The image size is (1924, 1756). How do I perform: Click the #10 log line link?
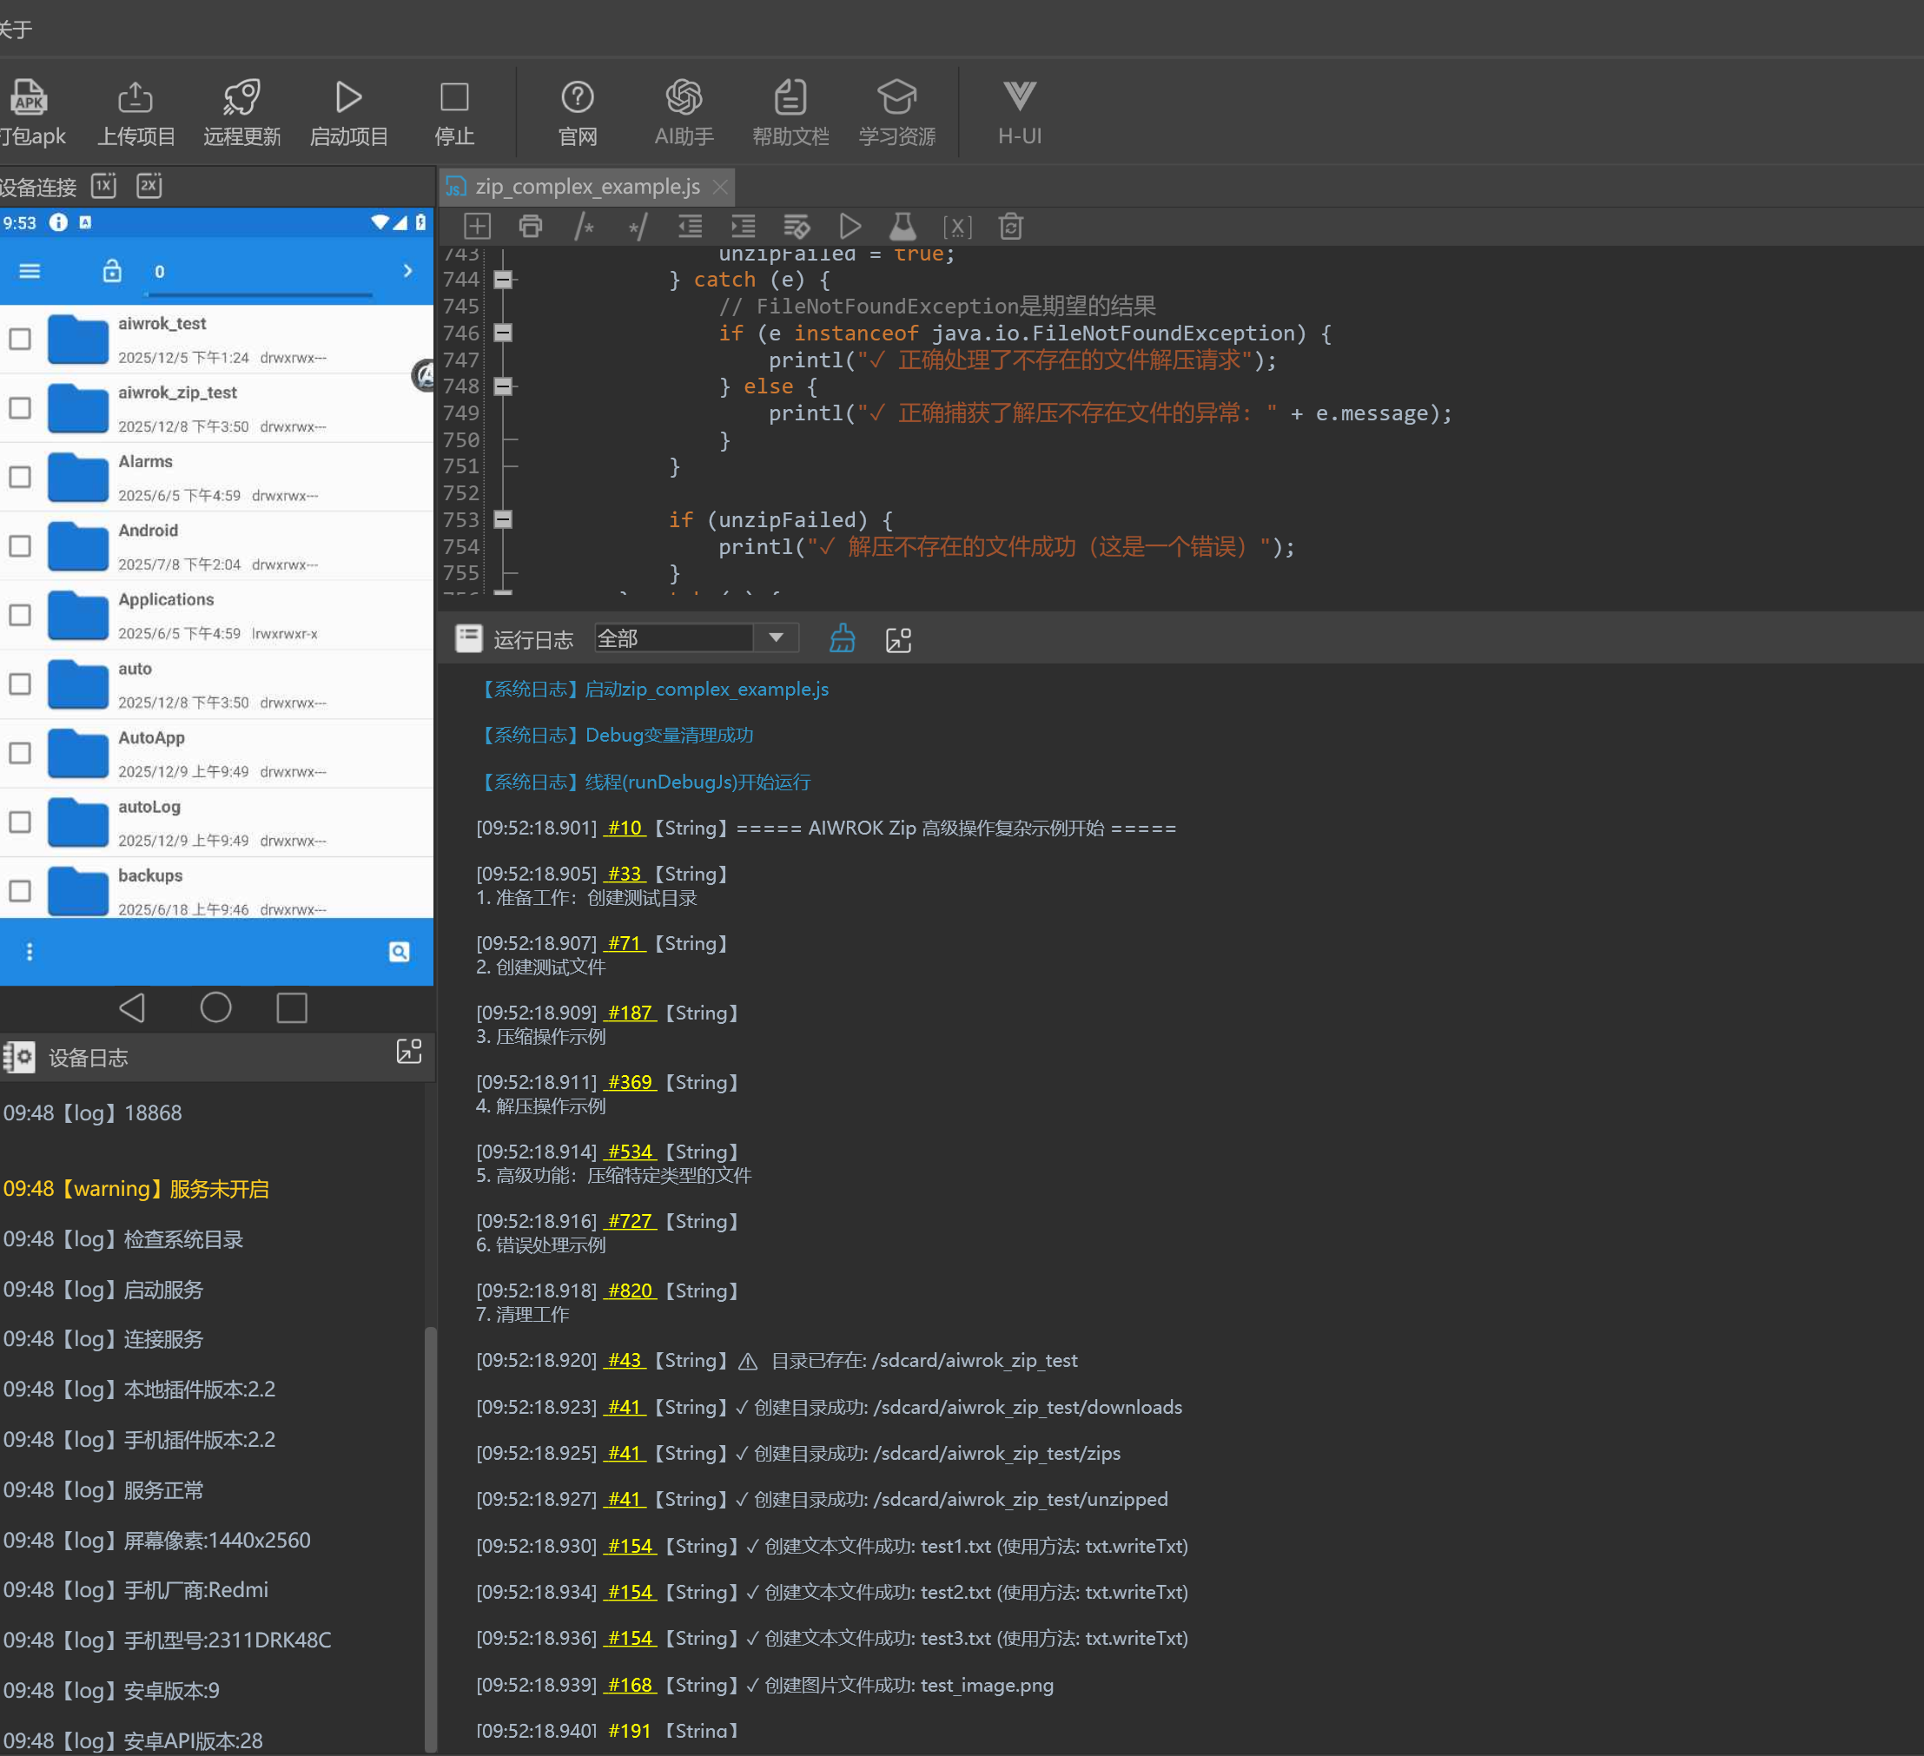click(625, 828)
